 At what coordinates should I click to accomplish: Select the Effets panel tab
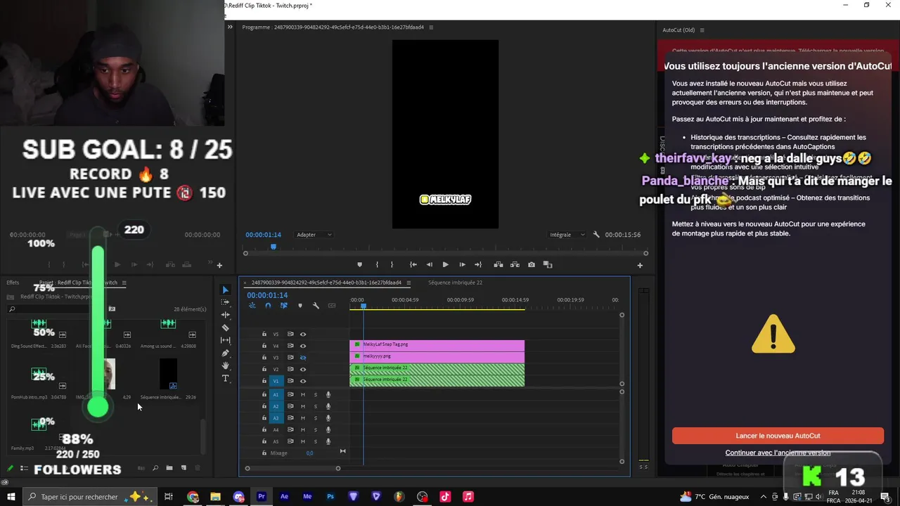click(13, 283)
